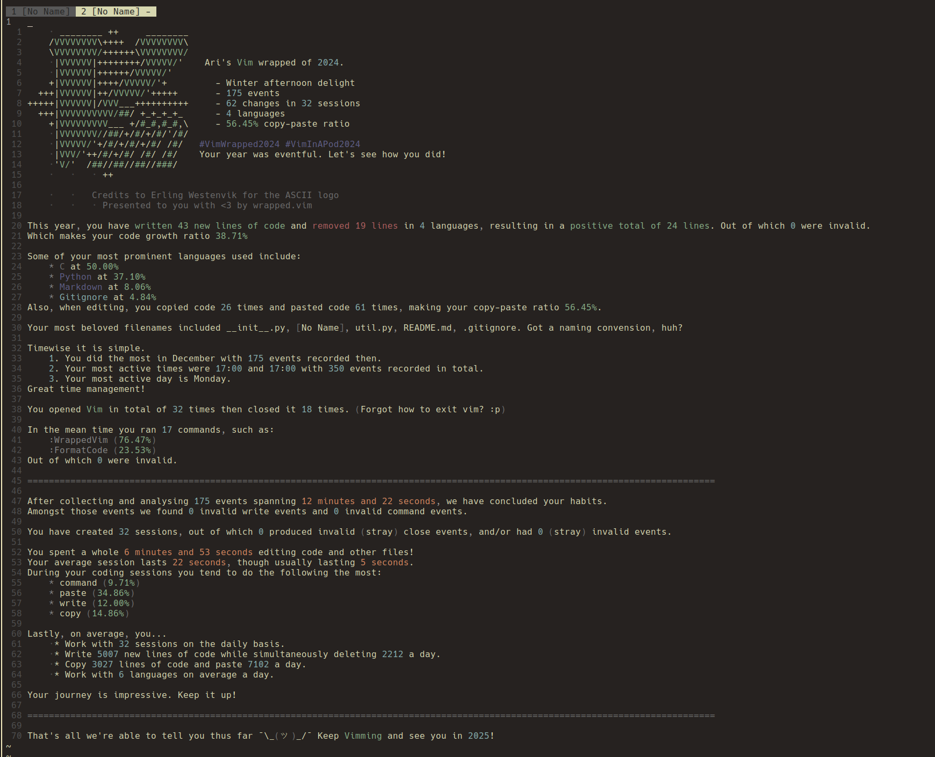Image resolution: width=935 pixels, height=757 pixels.
Task: Click the "4 languages" bullet
Action: point(255,113)
